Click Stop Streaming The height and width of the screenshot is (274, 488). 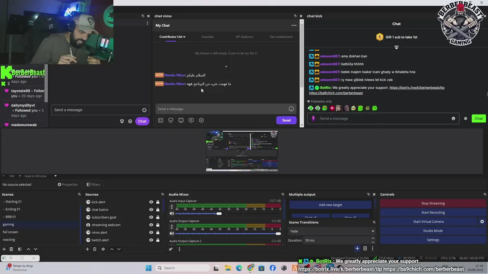point(433,203)
